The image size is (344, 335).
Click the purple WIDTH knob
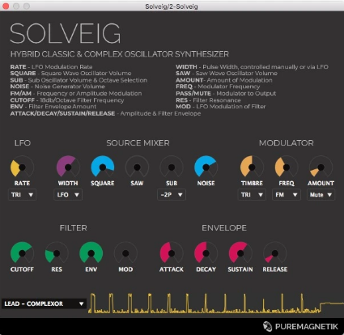68,167
